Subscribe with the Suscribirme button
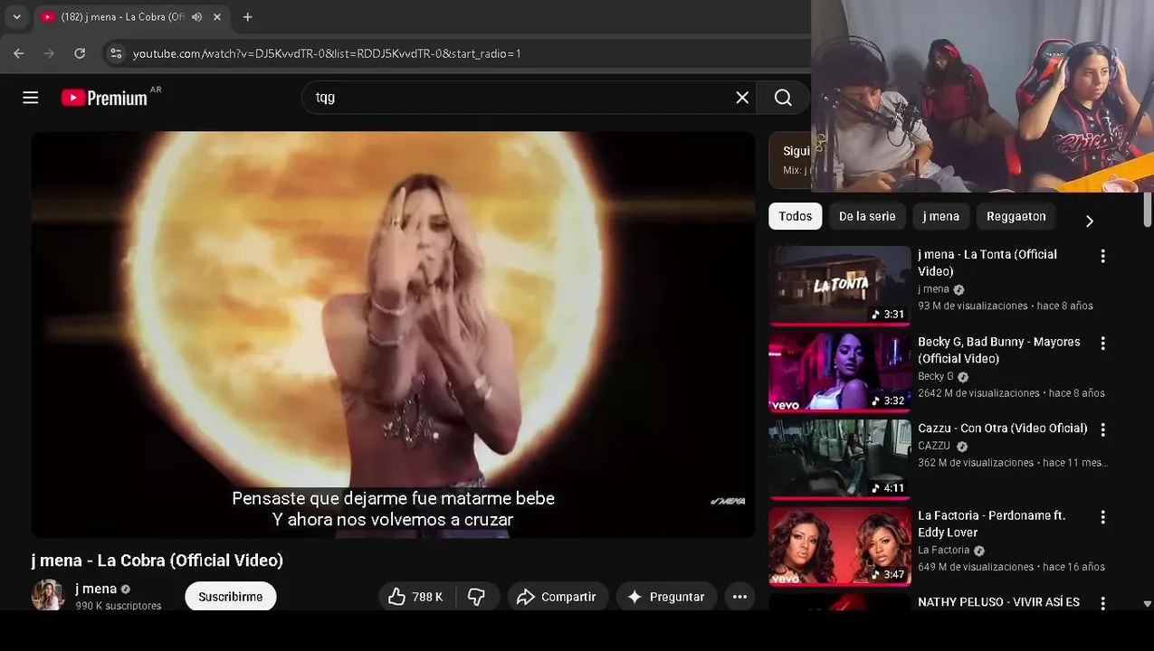The width and height of the screenshot is (1154, 651). [231, 597]
